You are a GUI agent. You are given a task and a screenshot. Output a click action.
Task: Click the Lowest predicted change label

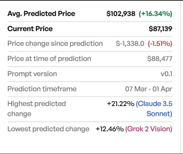click(x=48, y=129)
